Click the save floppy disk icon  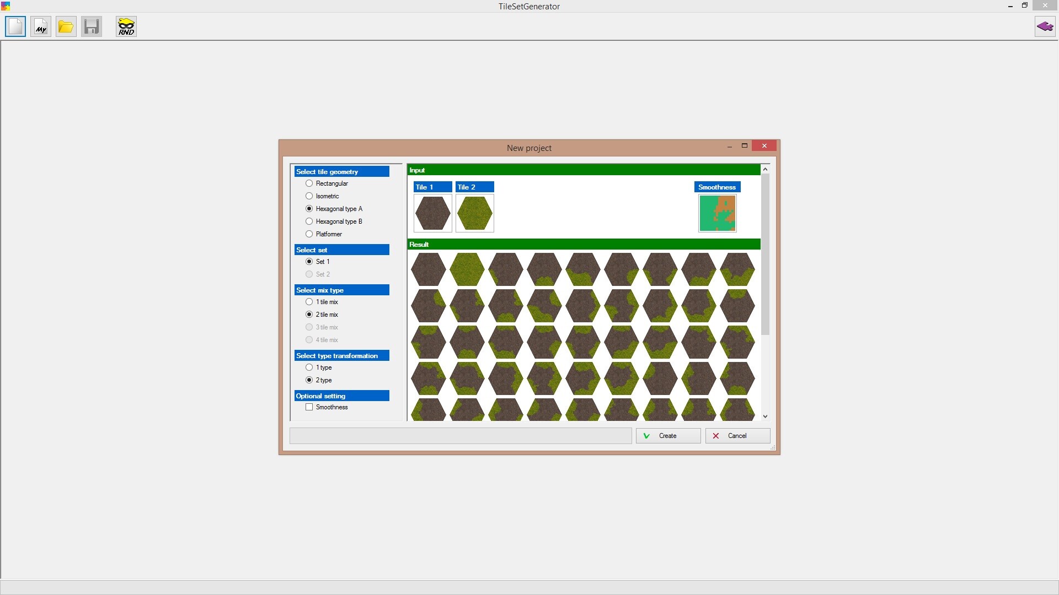92,26
